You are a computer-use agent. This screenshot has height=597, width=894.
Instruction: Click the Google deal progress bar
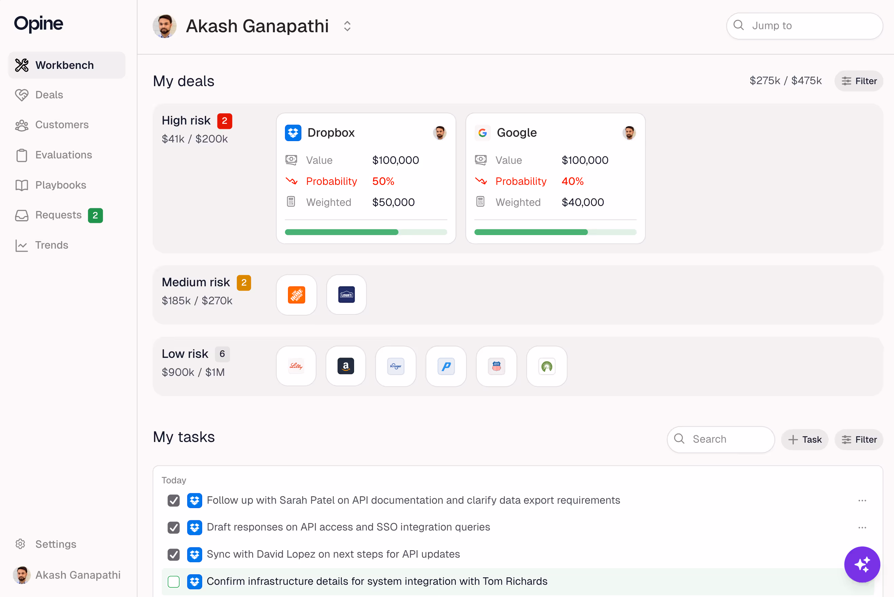555,232
